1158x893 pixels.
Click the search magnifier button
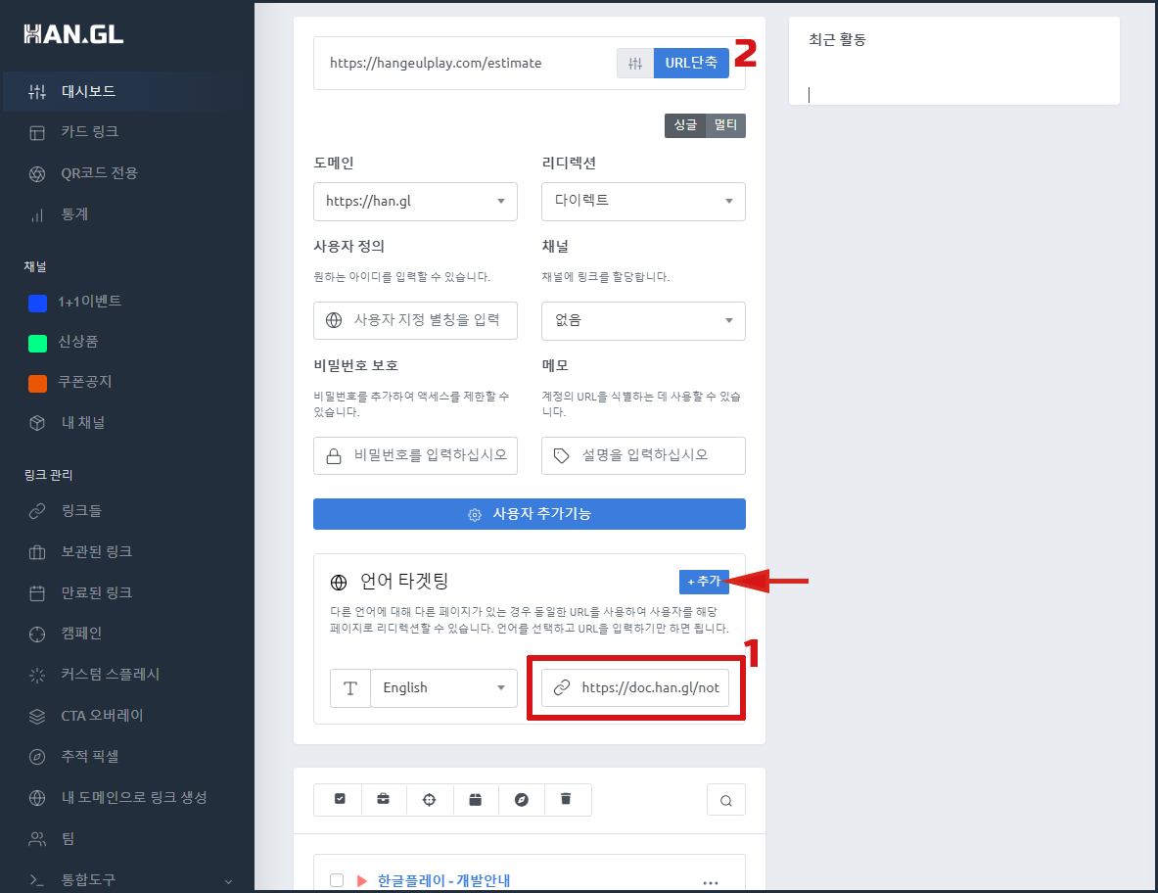tap(726, 800)
